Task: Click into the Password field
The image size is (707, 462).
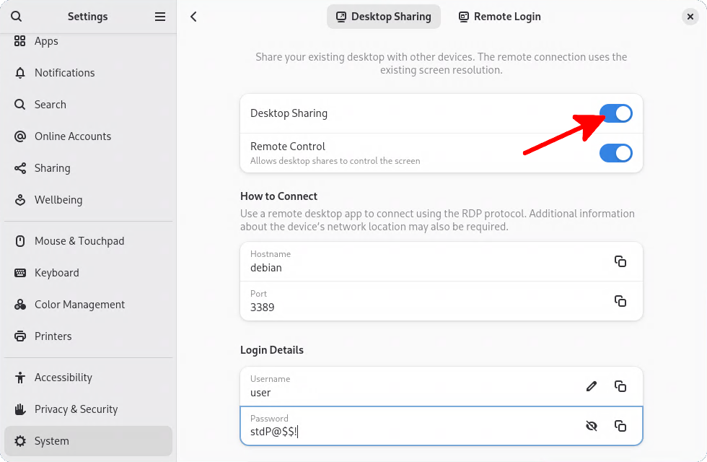Action: (404, 432)
